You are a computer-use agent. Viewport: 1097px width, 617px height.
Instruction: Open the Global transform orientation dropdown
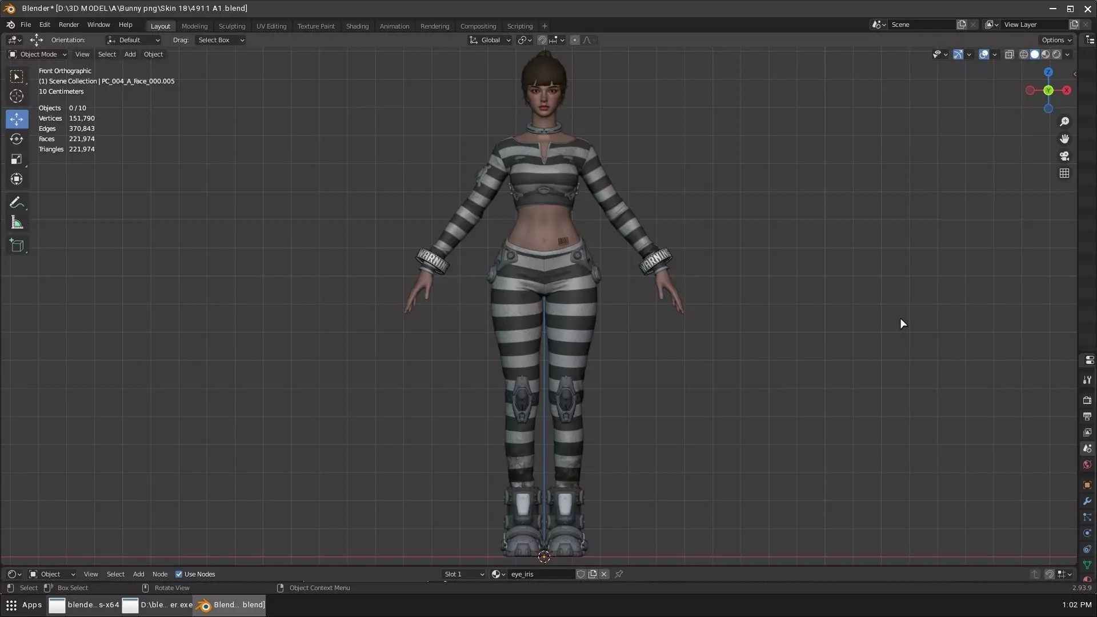[x=490, y=40]
